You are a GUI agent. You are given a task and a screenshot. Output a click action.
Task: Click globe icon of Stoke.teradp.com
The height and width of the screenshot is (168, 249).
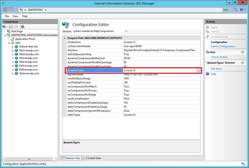(17, 73)
